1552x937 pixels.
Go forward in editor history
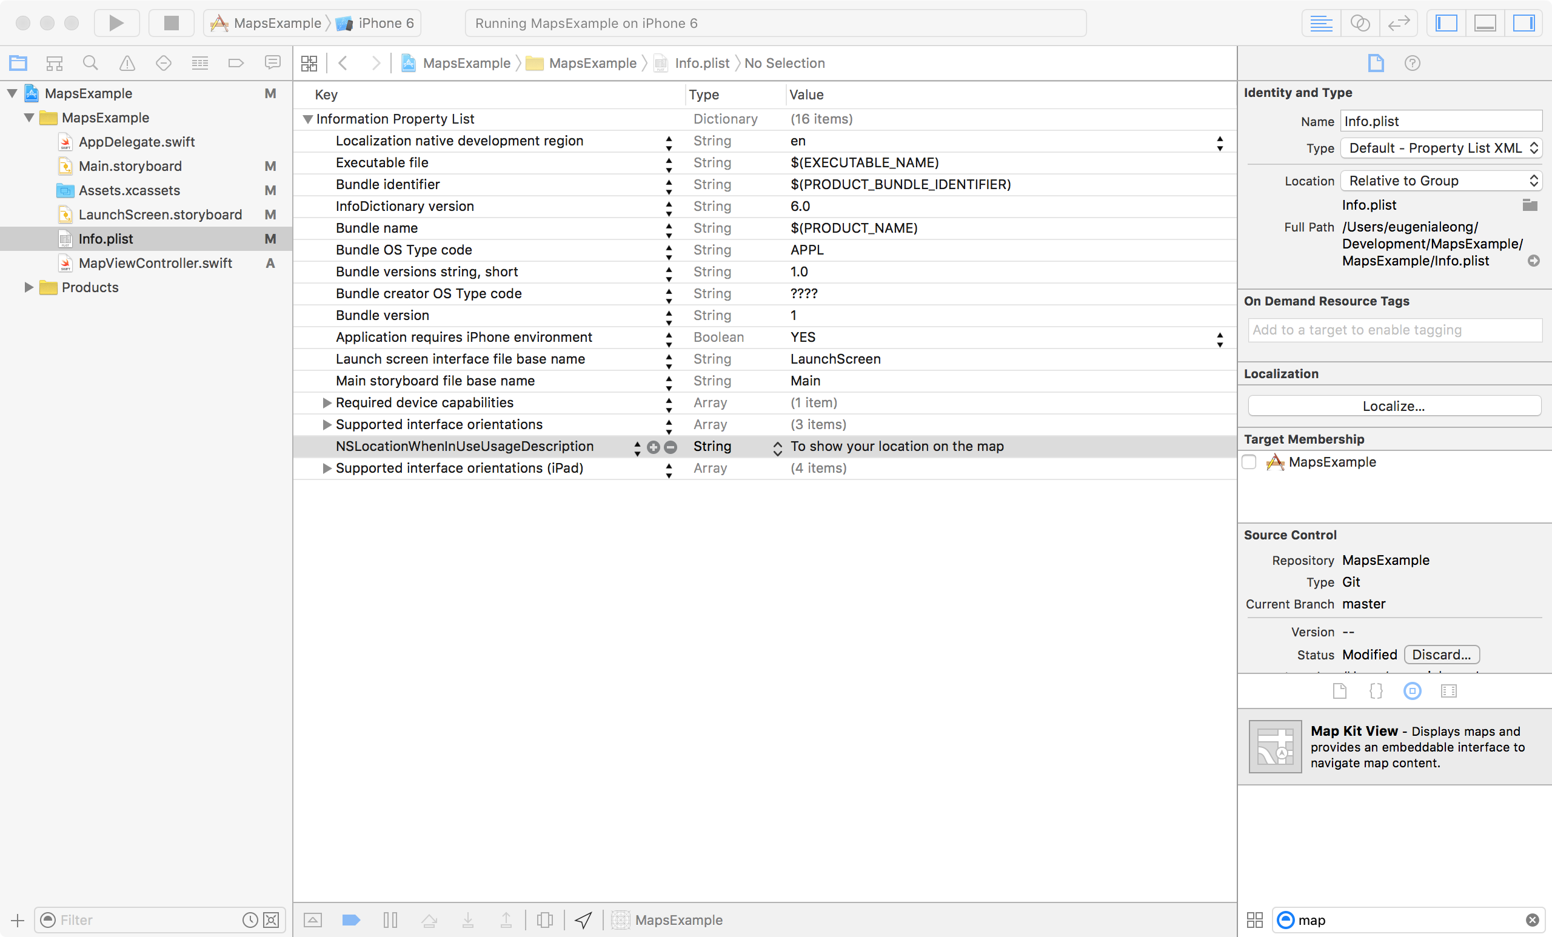click(376, 63)
